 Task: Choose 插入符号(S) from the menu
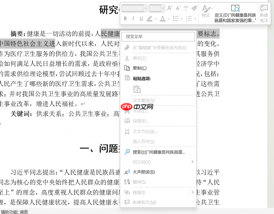[x=158, y=142]
